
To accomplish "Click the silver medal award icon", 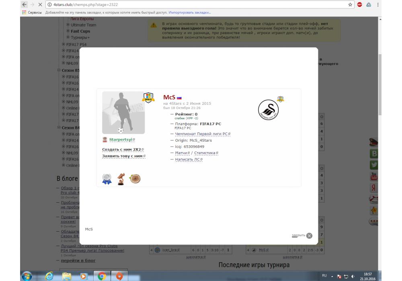I will coord(107,179).
